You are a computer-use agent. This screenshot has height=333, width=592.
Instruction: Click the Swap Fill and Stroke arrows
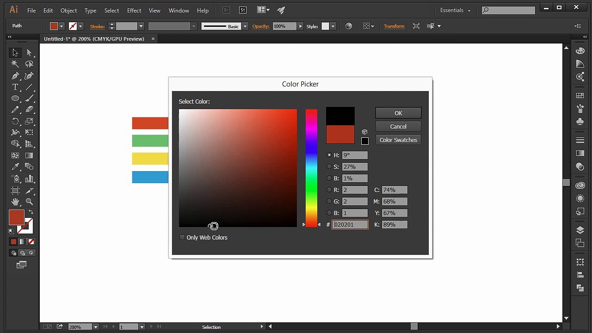click(x=31, y=212)
